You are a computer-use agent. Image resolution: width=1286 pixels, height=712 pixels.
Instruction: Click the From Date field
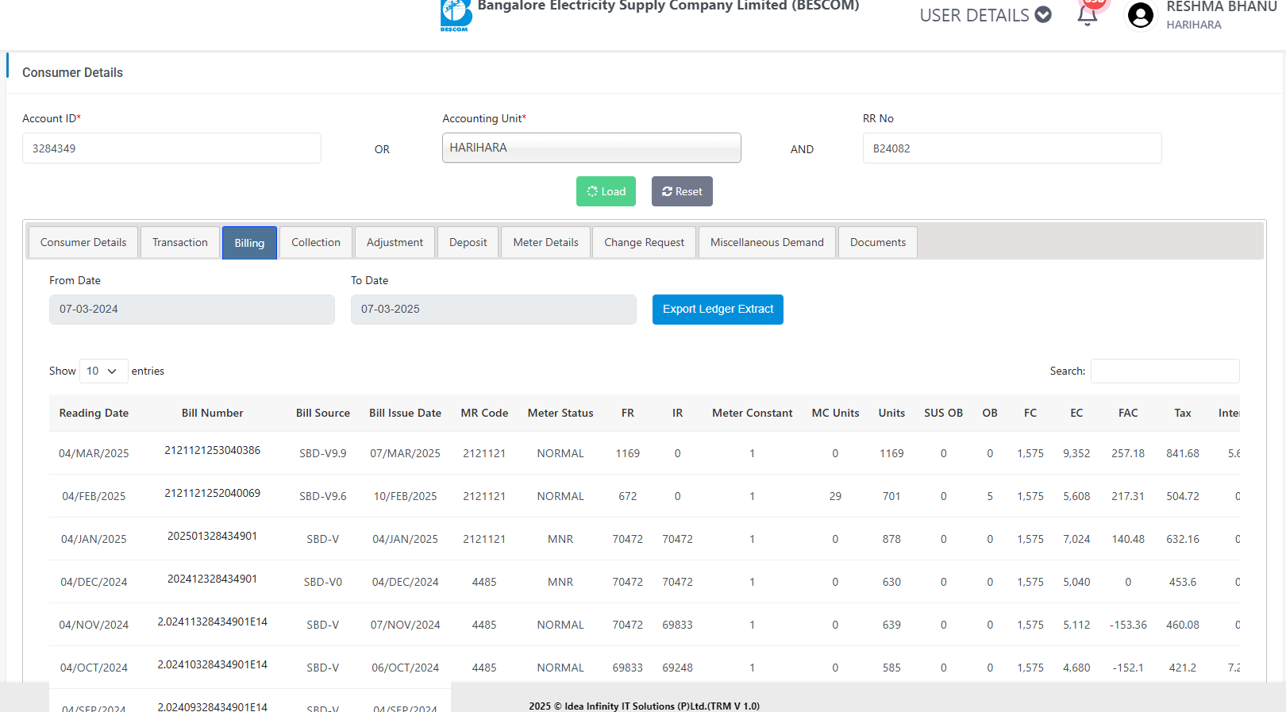tap(192, 310)
